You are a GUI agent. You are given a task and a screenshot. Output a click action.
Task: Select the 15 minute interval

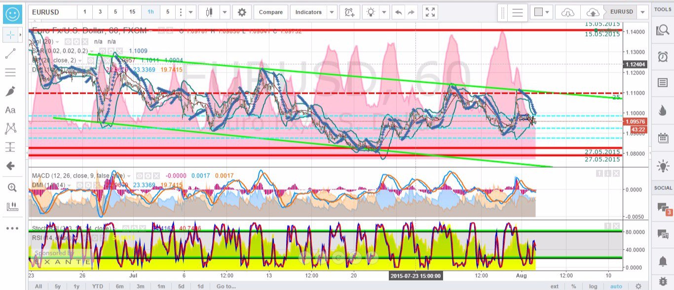pos(132,12)
